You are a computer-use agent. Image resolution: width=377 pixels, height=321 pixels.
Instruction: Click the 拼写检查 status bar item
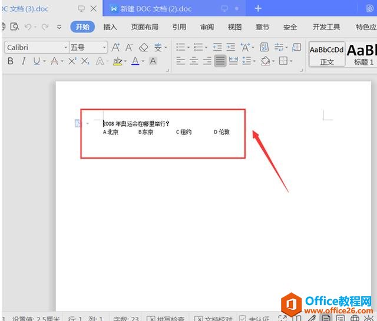point(166,319)
